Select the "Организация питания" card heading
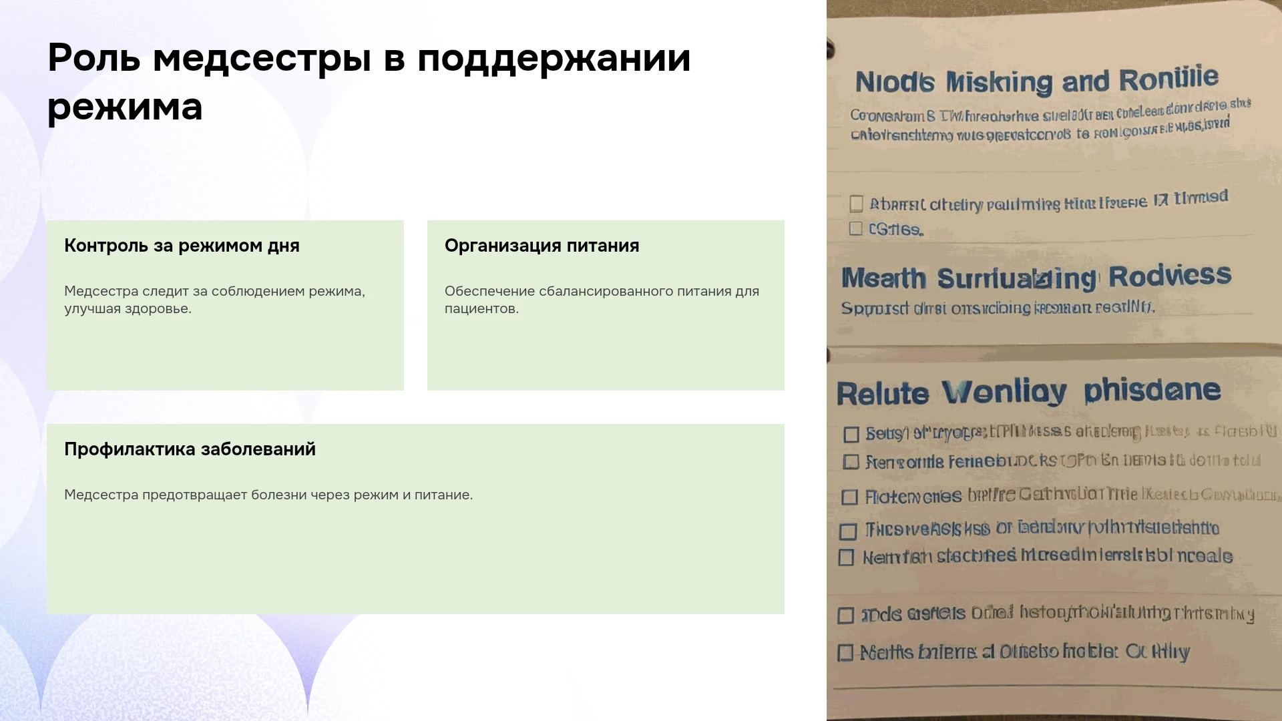1282x721 pixels. [542, 246]
